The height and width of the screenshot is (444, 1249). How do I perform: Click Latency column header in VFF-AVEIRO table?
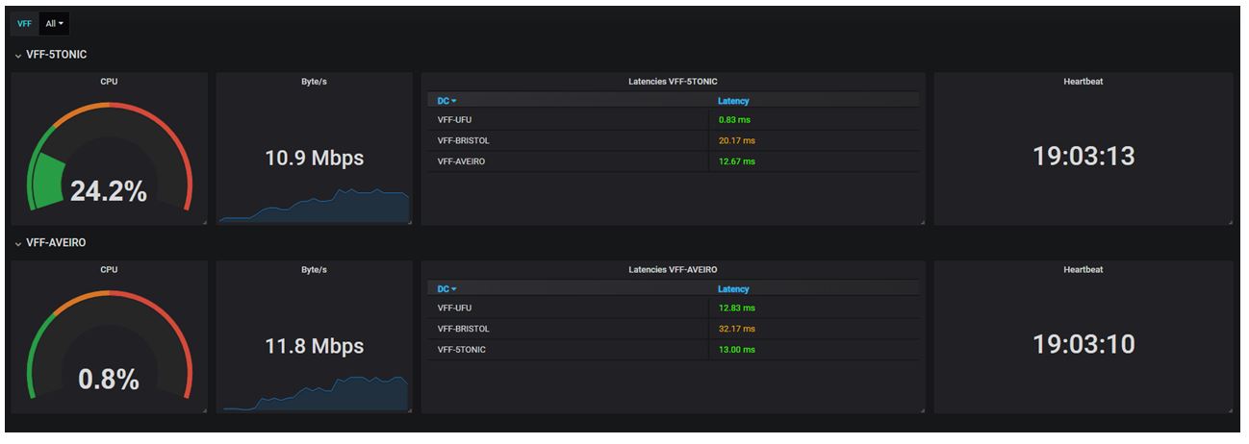tap(733, 289)
